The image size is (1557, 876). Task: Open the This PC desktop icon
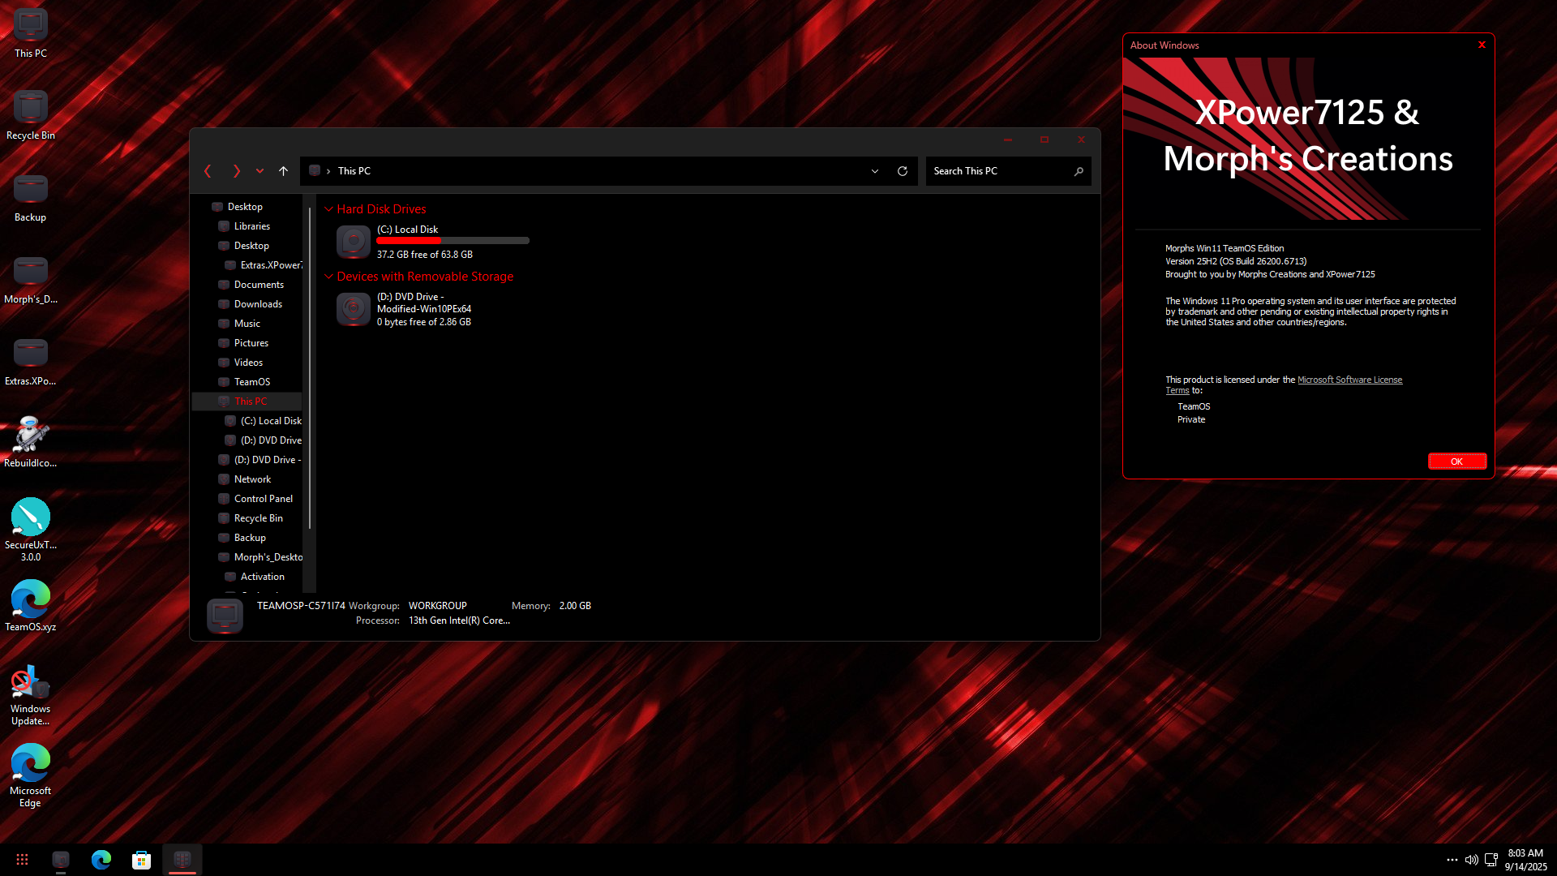pyautogui.click(x=30, y=33)
